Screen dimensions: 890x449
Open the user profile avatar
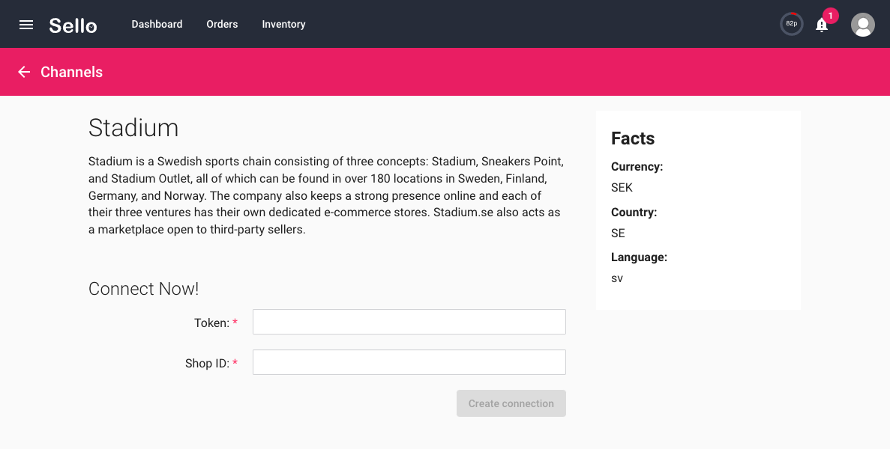863,25
